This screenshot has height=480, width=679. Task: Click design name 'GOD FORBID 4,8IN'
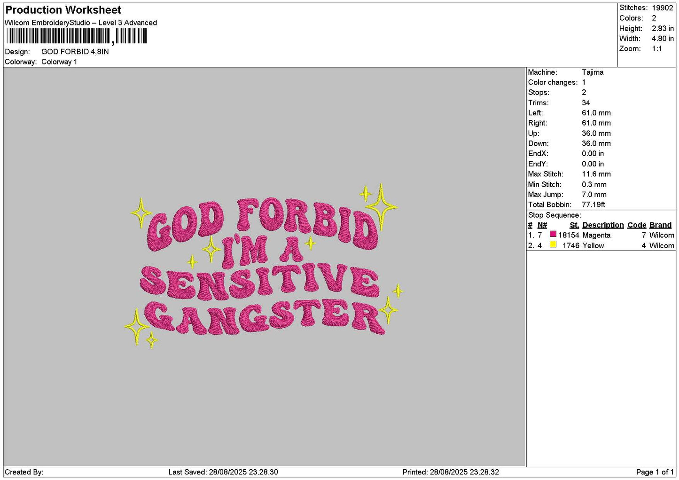click(75, 52)
